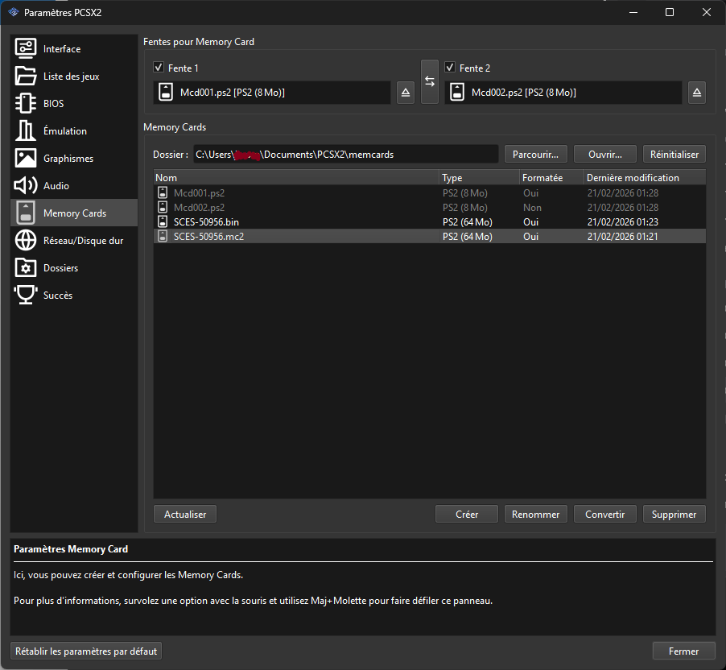Screen dimensions: 726x670
Task: Swap memory cards between both slots
Action: pos(430,81)
